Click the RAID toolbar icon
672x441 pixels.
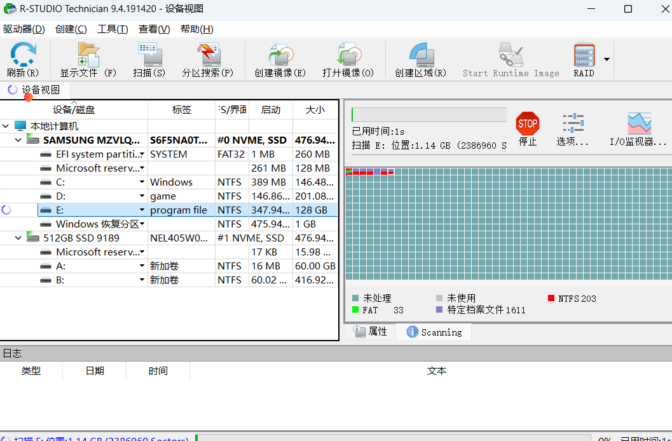tap(584, 55)
